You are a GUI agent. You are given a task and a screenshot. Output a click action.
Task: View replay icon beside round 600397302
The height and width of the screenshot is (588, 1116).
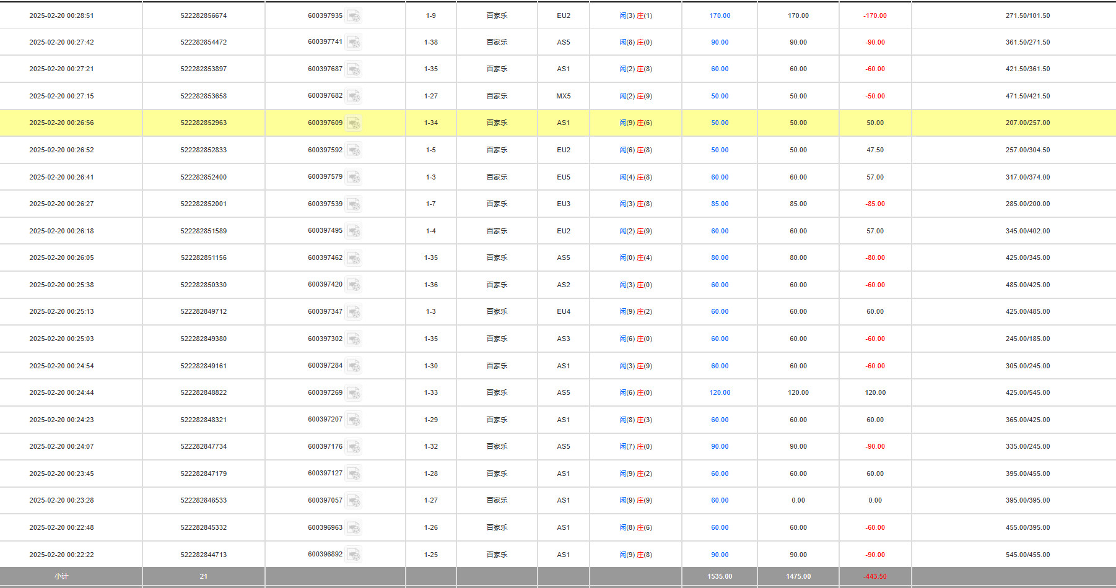pyautogui.click(x=354, y=339)
